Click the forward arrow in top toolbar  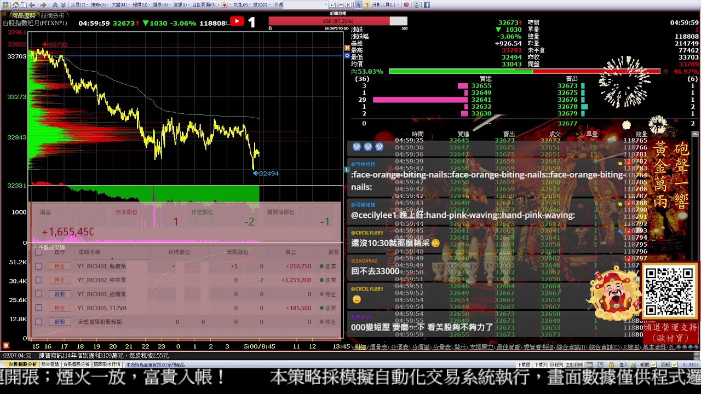coord(43,4)
